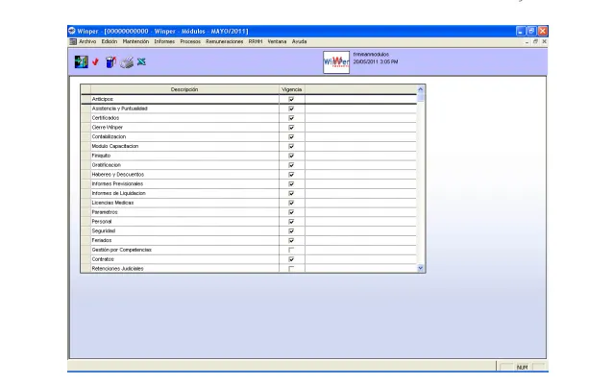This screenshot has height=385, width=612.
Task: Click the grid vertical scrollbar thumb
Action: pyautogui.click(x=421, y=97)
